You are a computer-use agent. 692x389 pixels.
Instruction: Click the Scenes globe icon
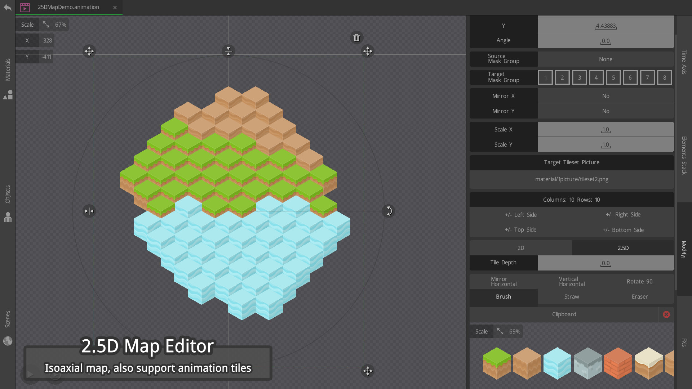[8, 340]
